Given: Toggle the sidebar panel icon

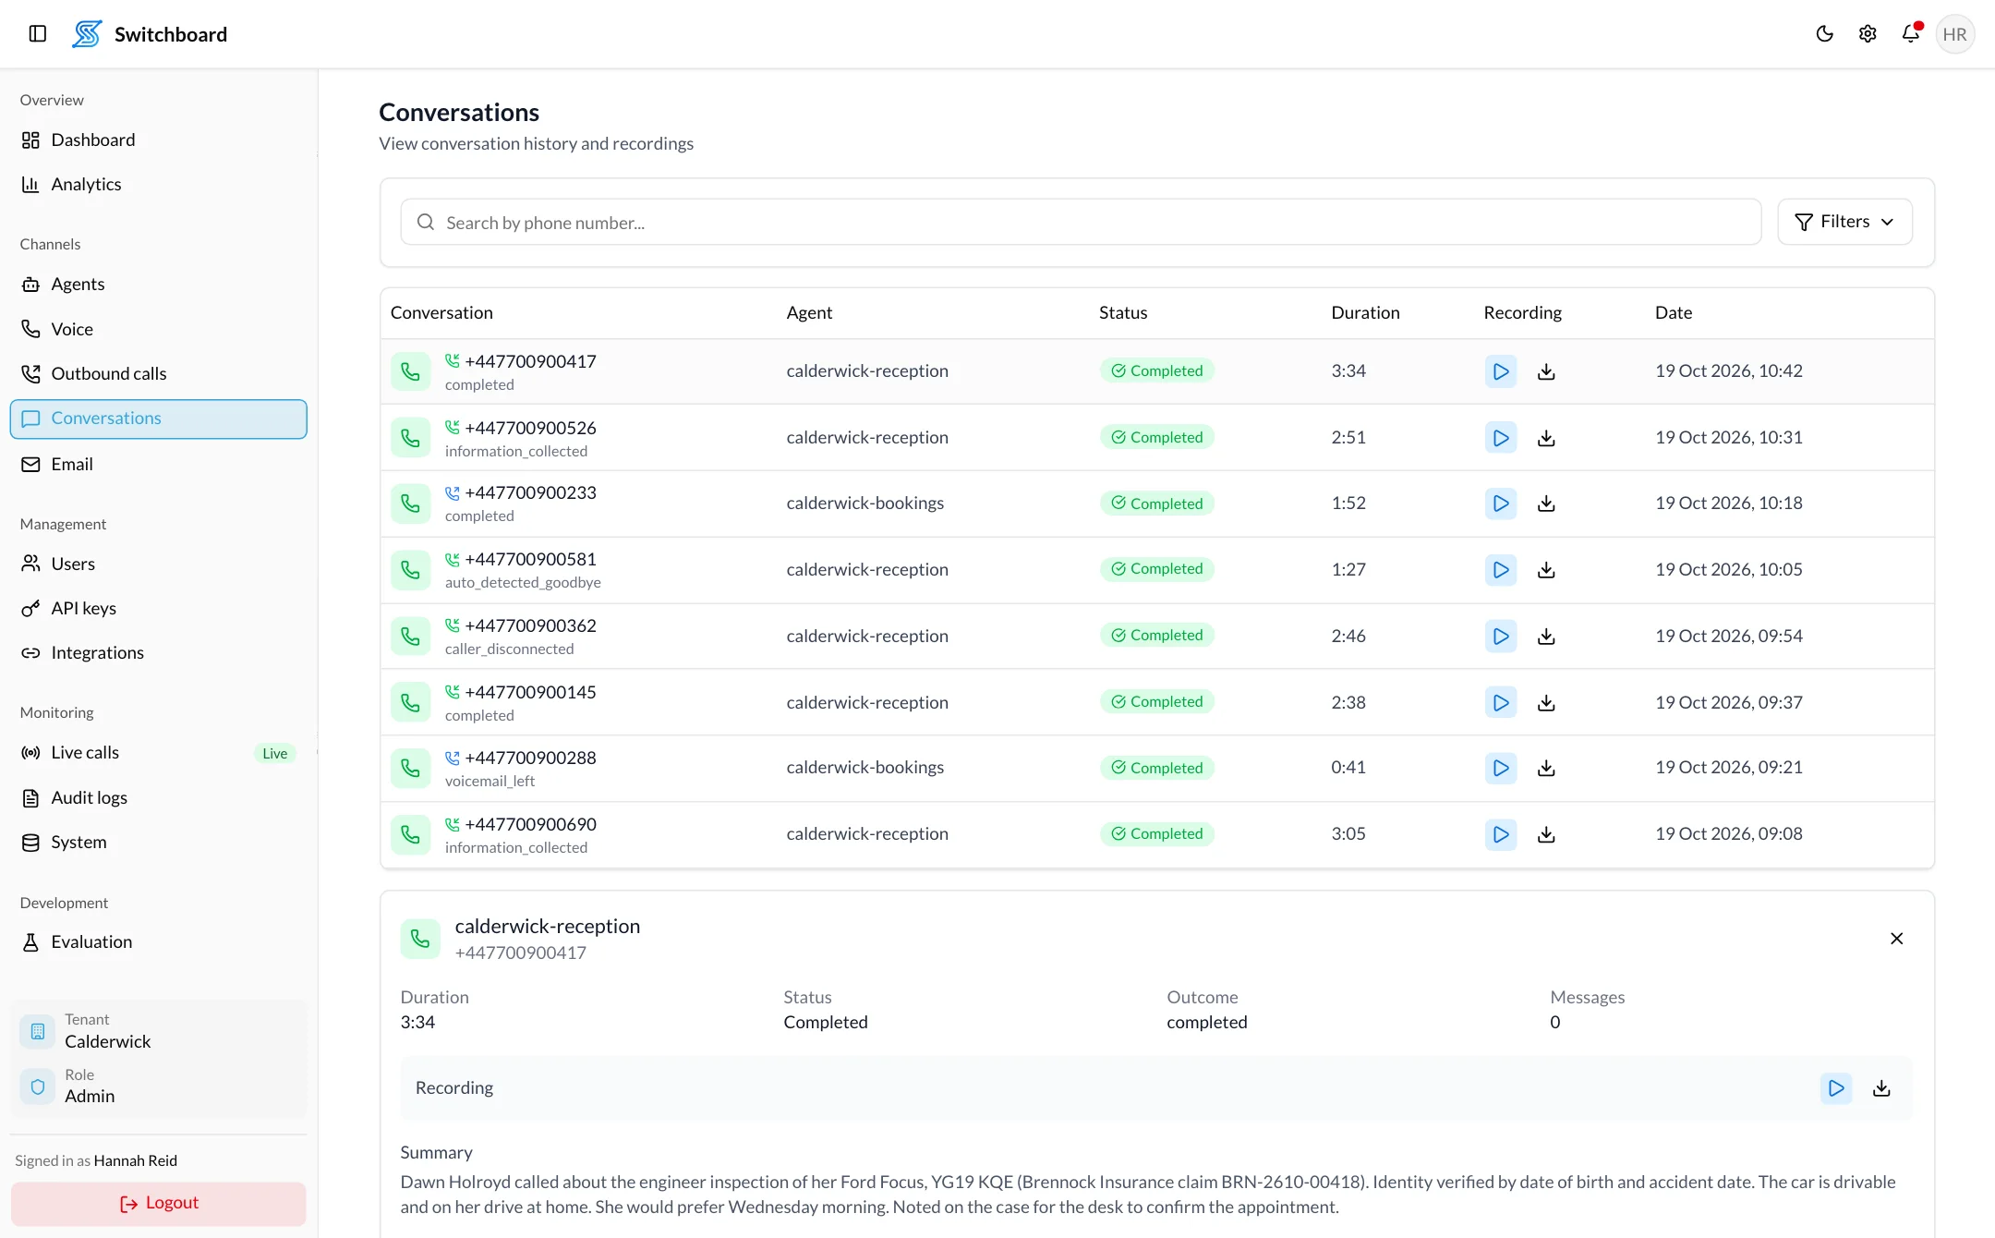Looking at the screenshot, I should point(38,34).
